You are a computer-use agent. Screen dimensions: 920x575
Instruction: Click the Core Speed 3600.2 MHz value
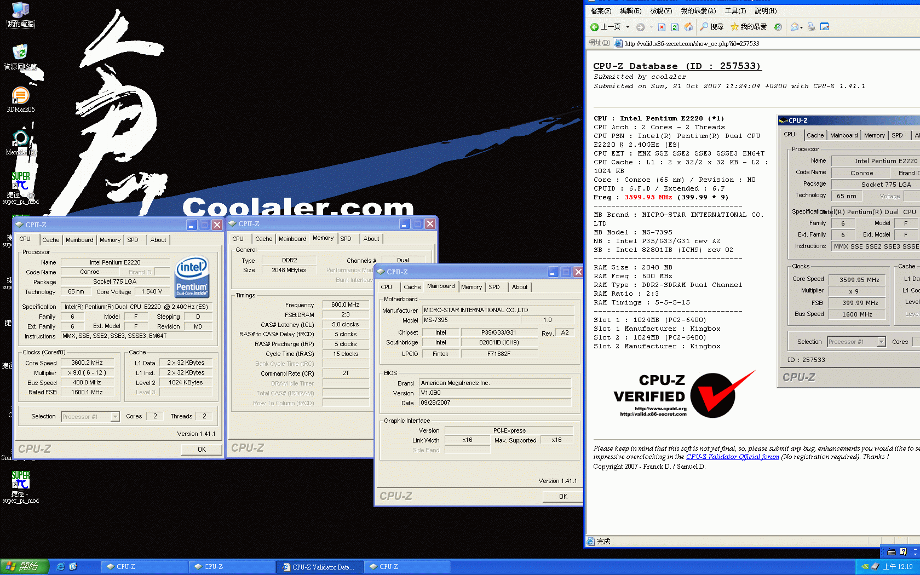click(x=87, y=363)
